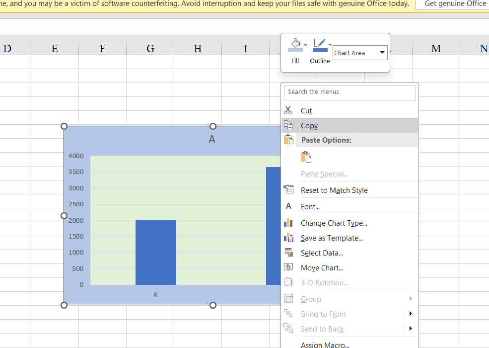This screenshot has width=489, height=348.
Task: Click the bottom-left chart resize handle
Action: (x=64, y=305)
